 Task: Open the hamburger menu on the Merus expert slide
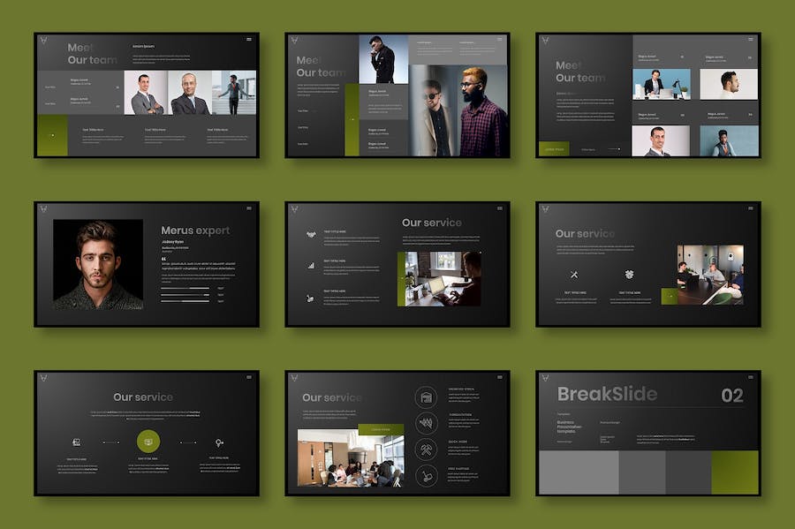250,208
